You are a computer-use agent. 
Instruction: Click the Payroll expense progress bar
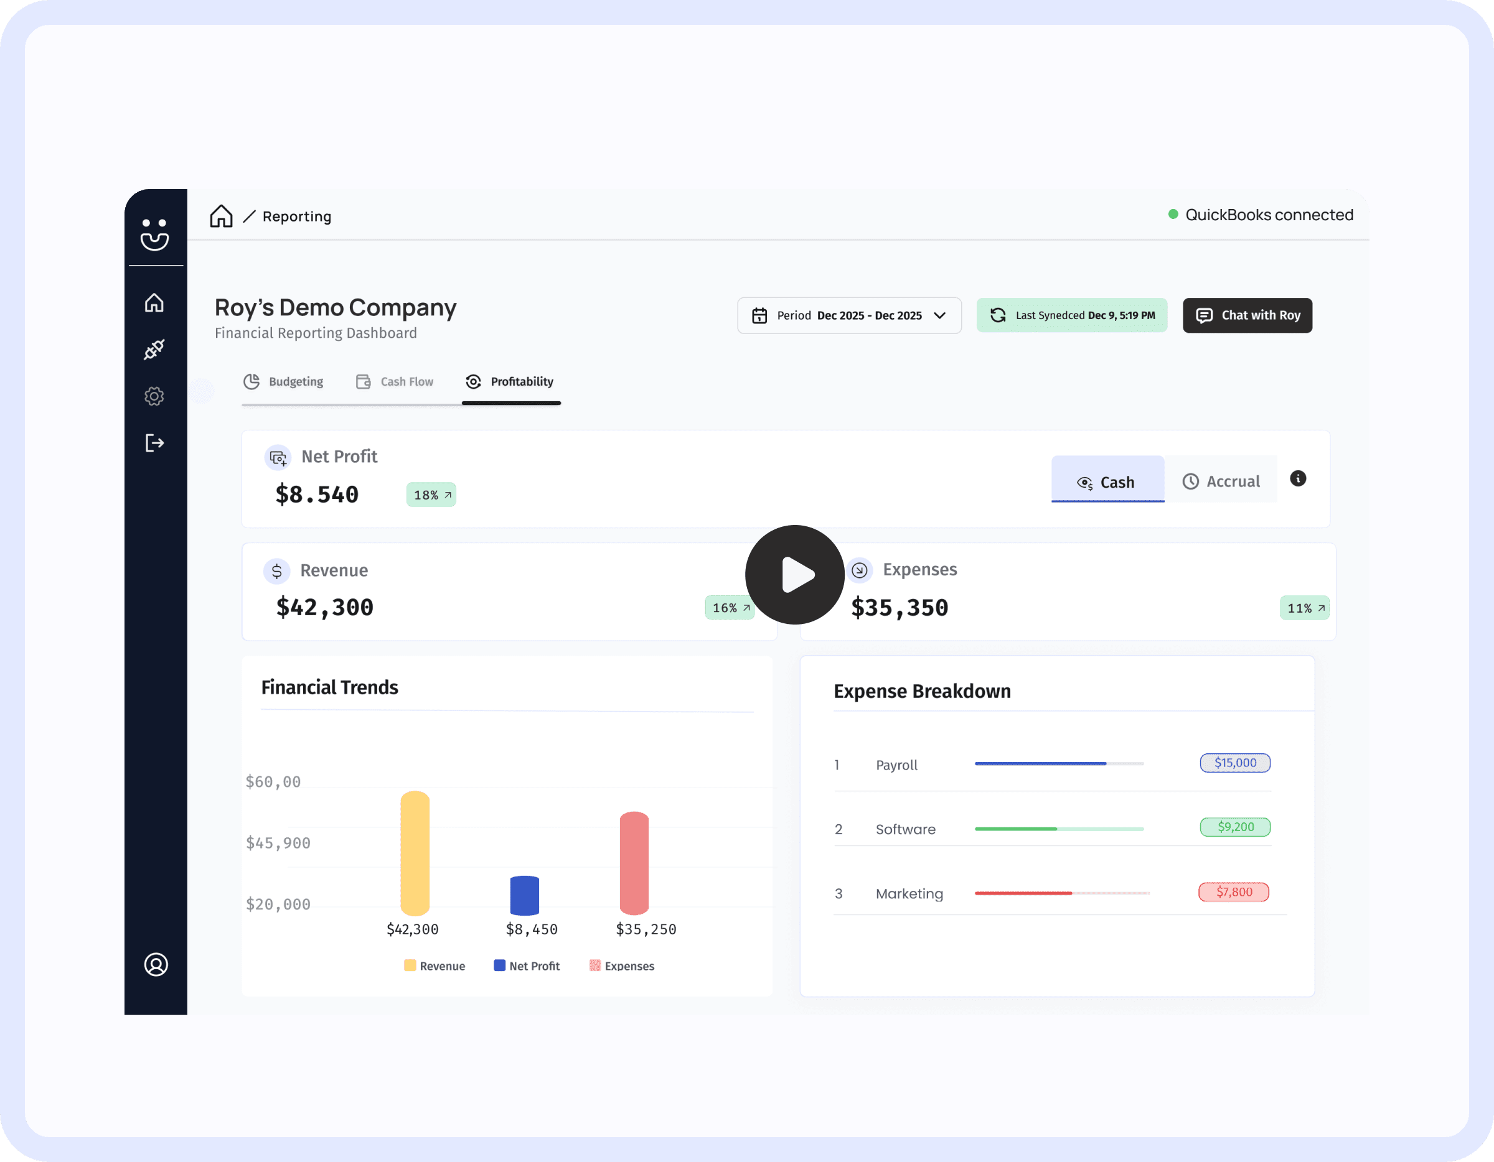coord(1058,763)
